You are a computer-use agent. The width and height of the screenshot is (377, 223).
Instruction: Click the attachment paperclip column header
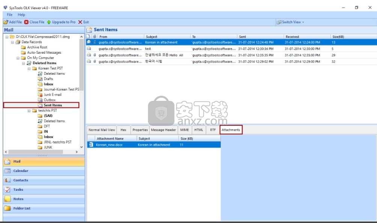pos(95,37)
